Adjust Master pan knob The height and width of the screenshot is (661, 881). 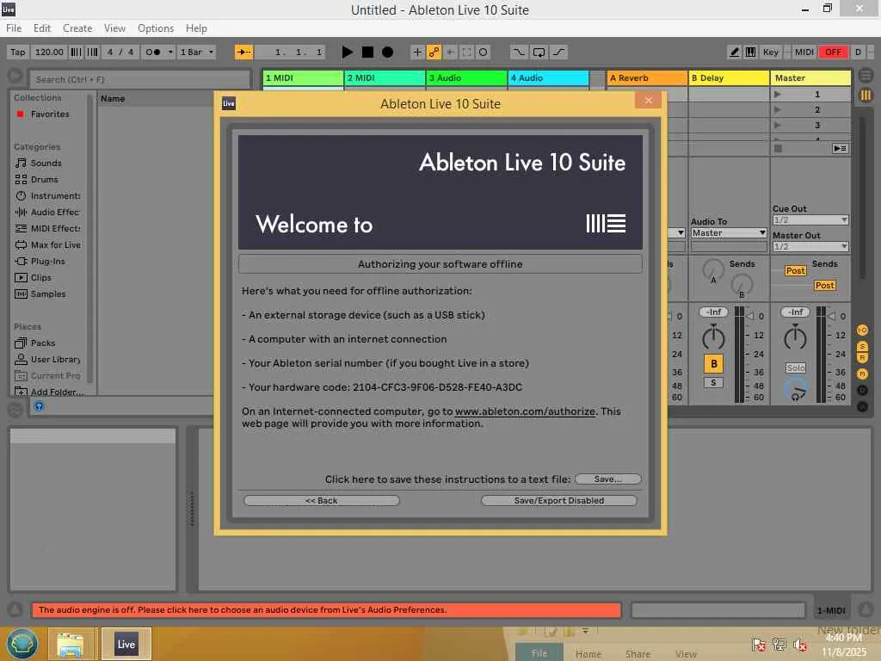click(x=795, y=338)
